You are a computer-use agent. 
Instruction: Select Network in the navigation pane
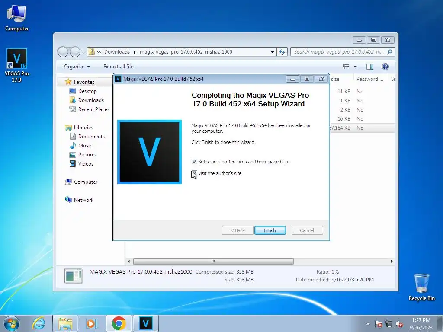(x=83, y=200)
